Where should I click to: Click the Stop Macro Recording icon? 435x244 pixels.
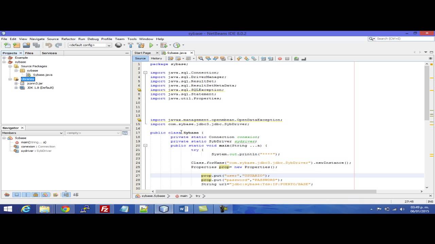[287, 59]
